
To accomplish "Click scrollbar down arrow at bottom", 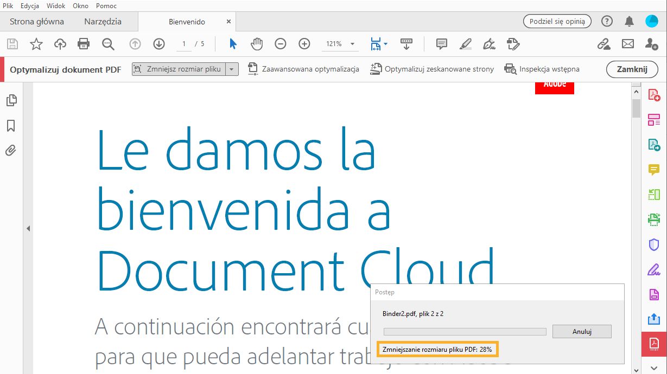I will click(x=636, y=370).
